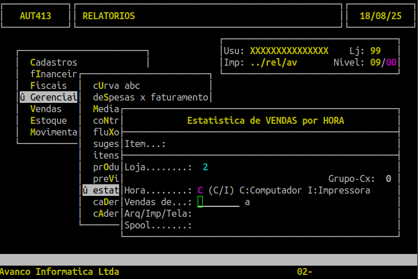Choose the Fiscais menu option
The height and width of the screenshot is (279, 419).
pyautogui.click(x=48, y=85)
